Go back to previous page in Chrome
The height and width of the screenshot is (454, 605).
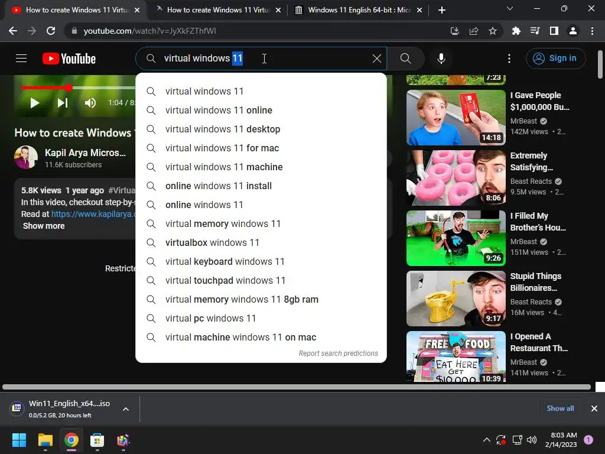tap(13, 31)
